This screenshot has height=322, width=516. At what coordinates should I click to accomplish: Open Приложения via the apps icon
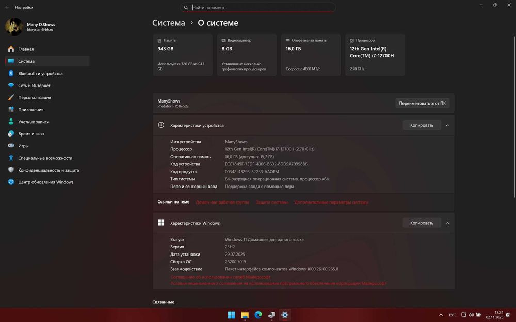tap(11, 109)
